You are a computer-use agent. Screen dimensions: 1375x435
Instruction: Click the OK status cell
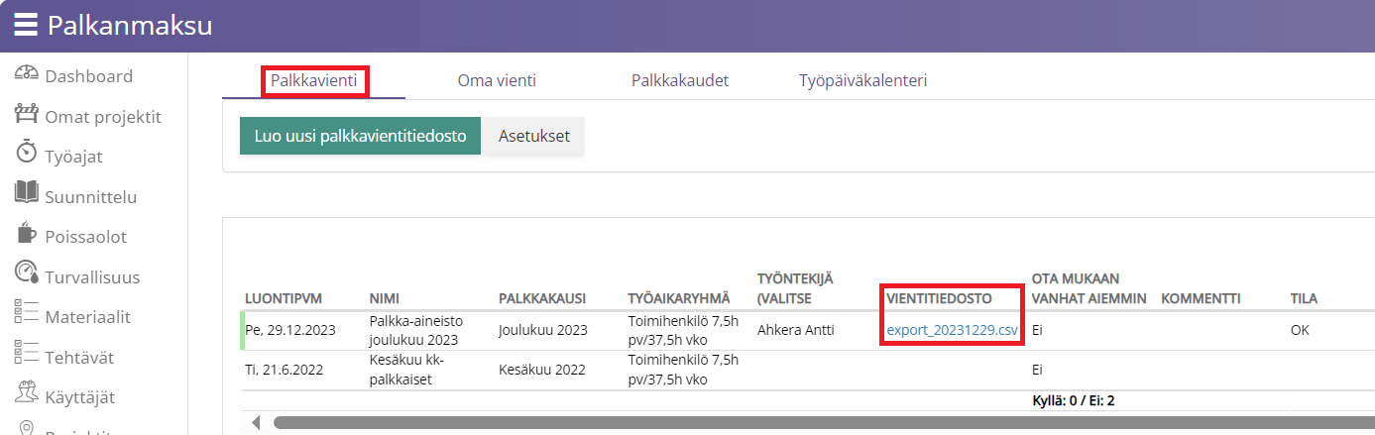1300,330
